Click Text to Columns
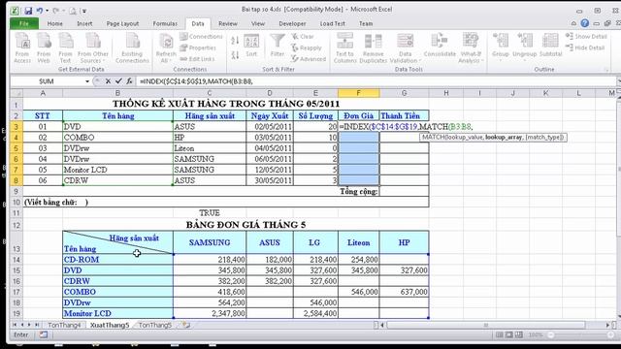 (x=345, y=48)
